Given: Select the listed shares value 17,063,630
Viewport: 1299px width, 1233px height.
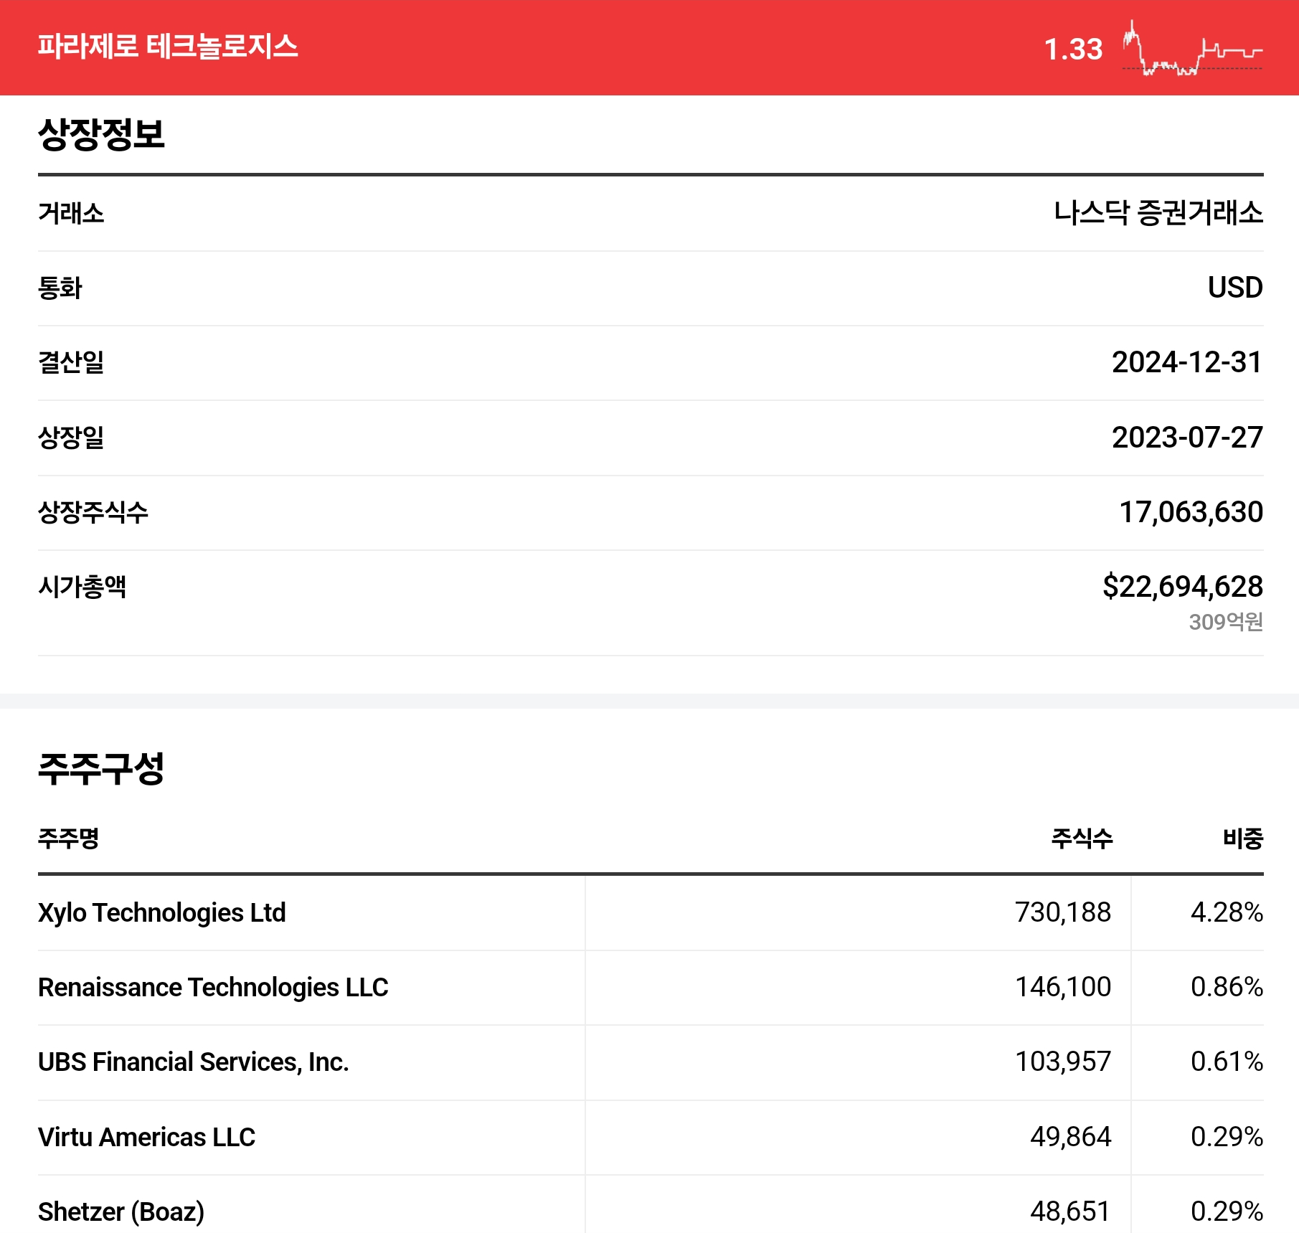Looking at the screenshot, I should (x=1191, y=512).
